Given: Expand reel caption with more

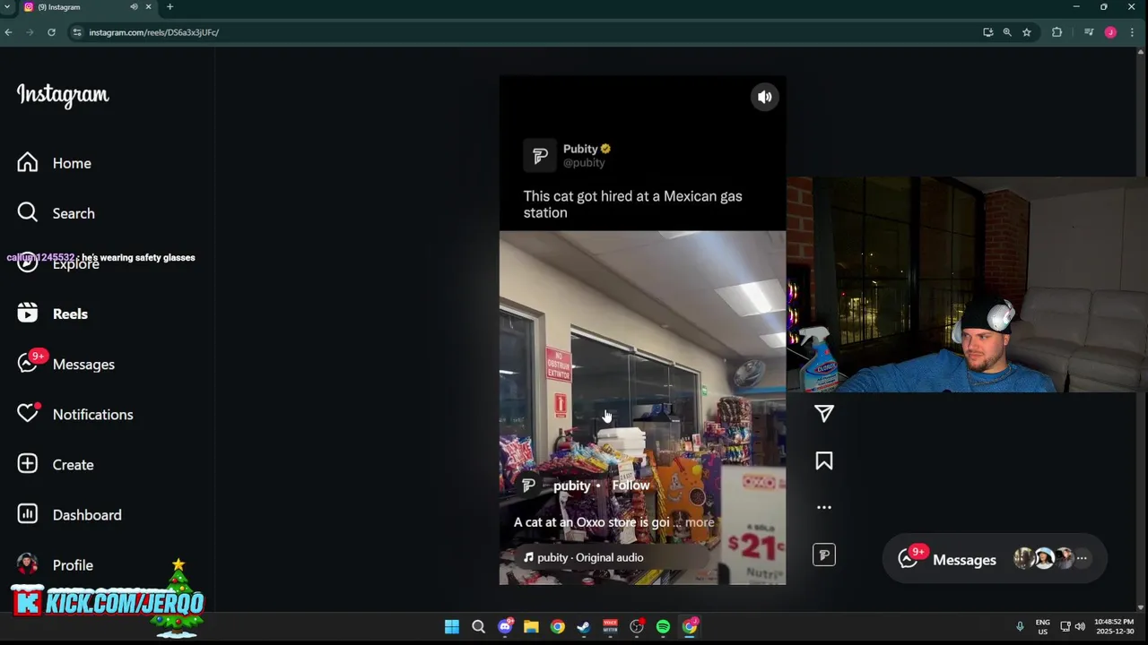Looking at the screenshot, I should click(700, 522).
